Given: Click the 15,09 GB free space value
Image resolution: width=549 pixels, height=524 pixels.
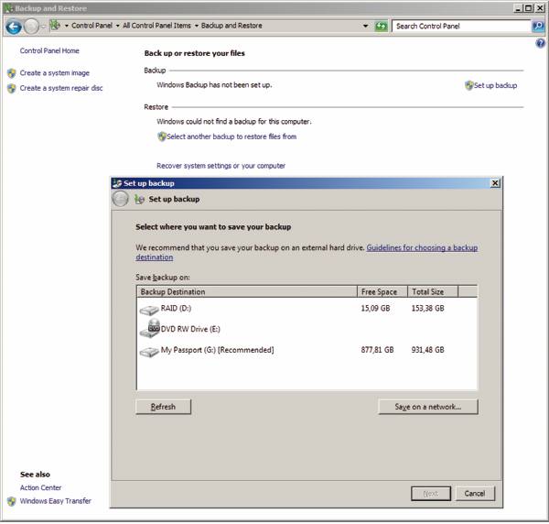Looking at the screenshot, I should [375, 309].
